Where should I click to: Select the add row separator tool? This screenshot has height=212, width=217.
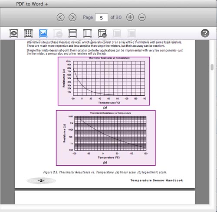coord(72,33)
